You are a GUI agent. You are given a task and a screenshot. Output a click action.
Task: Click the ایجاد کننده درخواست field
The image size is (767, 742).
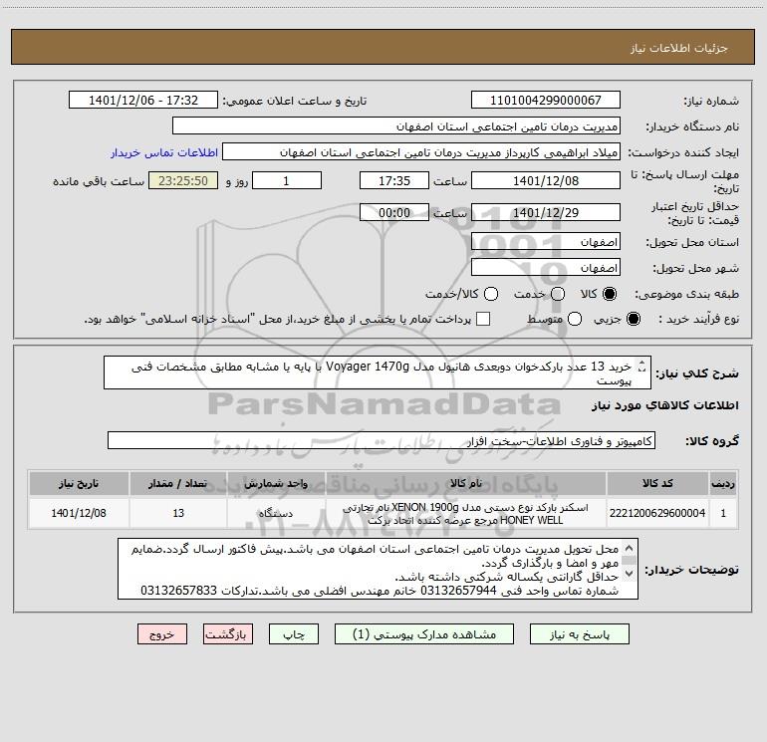point(421,152)
